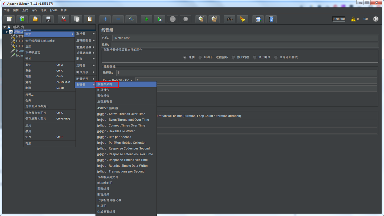
Task: Open the Tools menu
Action: 53,10
